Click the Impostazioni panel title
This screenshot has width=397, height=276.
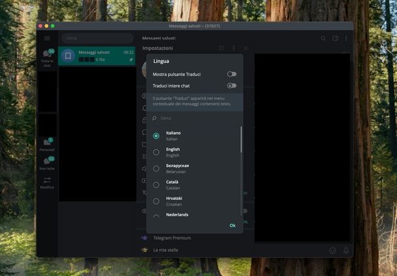click(x=157, y=48)
